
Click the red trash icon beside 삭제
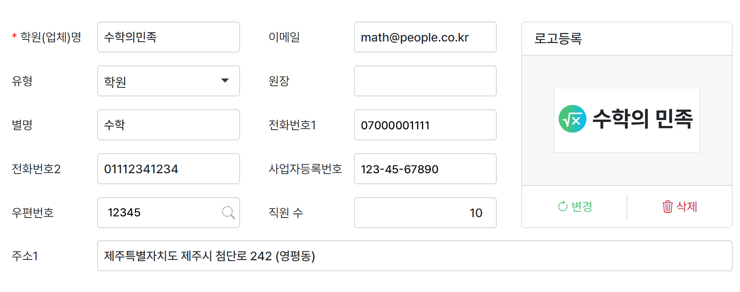pyautogui.click(x=667, y=207)
